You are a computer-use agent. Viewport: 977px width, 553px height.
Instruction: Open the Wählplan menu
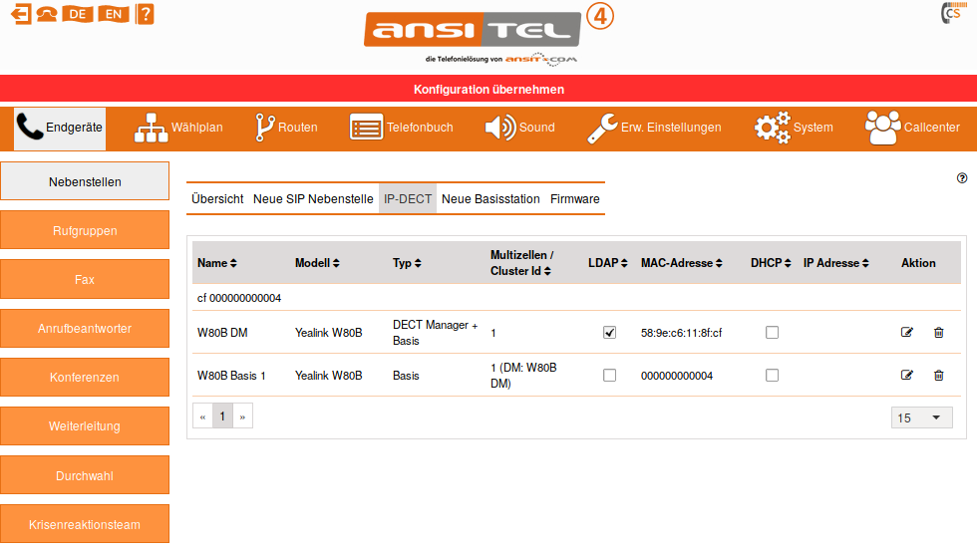[x=179, y=128]
